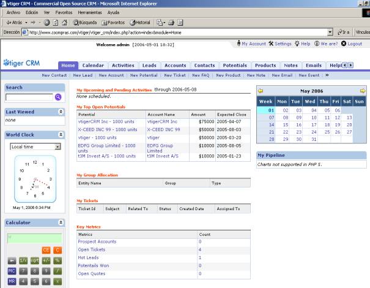Screen dimensions: 370x288
Task: Open the Calendar tab
Action: click(x=93, y=66)
